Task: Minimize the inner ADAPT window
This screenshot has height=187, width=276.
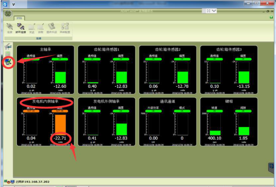Action: (x=263, y=11)
